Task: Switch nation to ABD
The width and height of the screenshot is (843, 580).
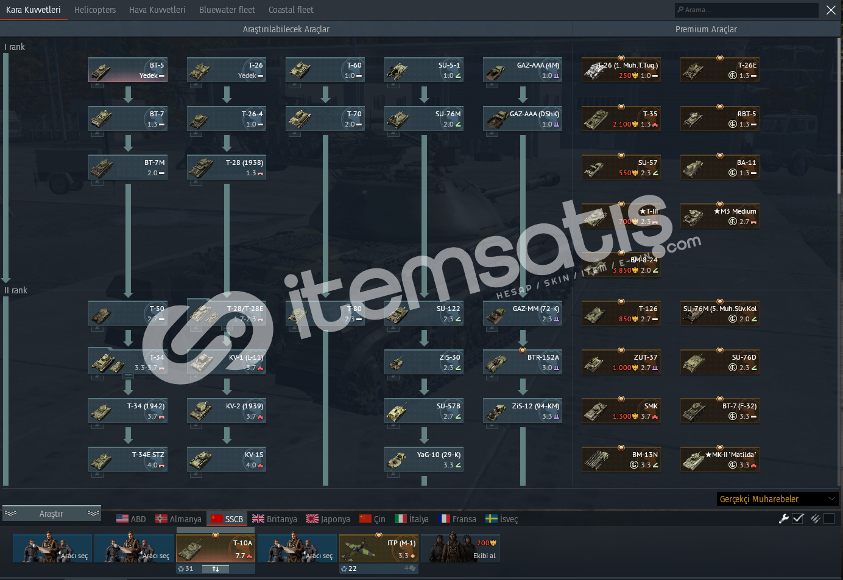Action: coord(131,519)
